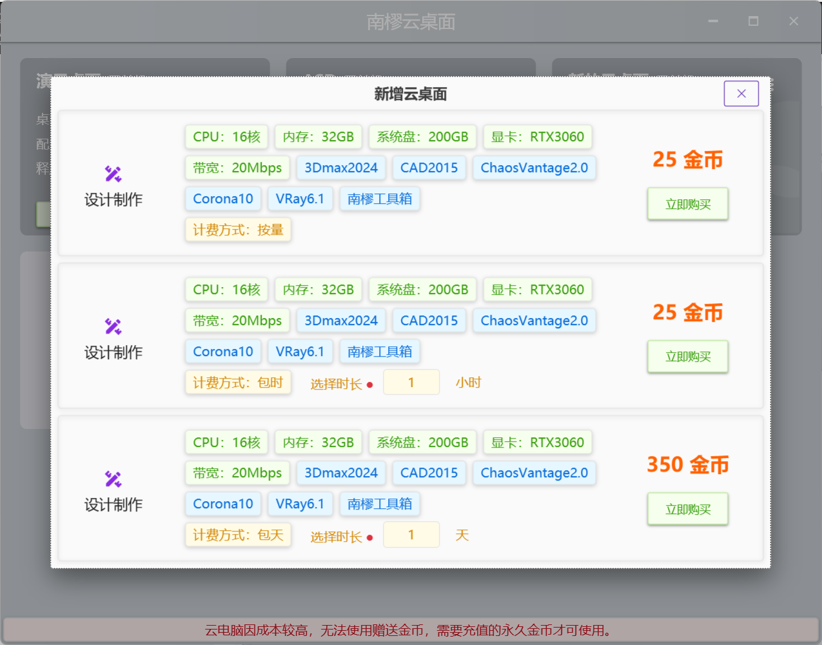The width and height of the screenshot is (822, 645).
Task: Close the 新增云桌面 dialog
Action: 741,94
